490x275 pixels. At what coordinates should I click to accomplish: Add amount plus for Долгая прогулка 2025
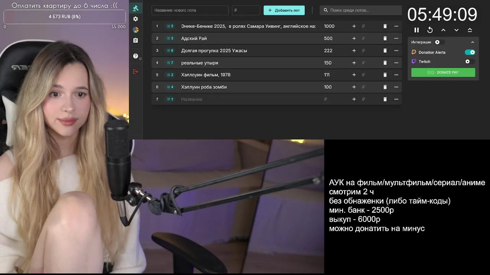tap(354, 50)
